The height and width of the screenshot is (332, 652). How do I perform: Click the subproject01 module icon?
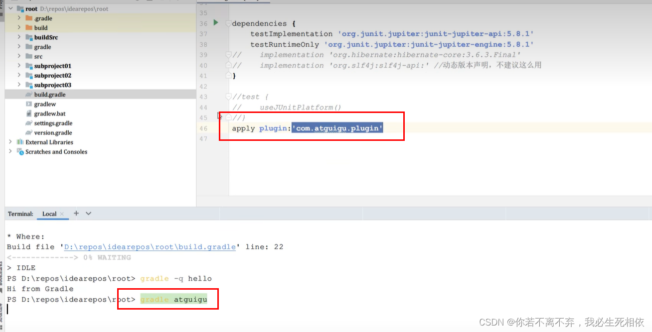point(29,66)
